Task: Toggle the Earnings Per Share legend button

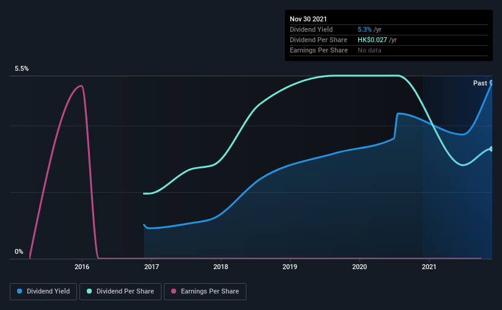Action: click(x=205, y=292)
